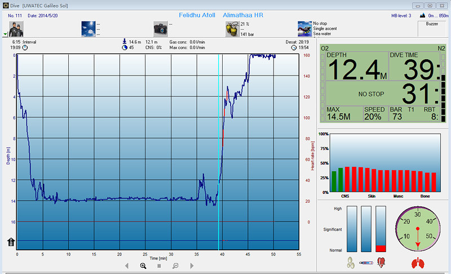The width and height of the screenshot is (451, 274).
Task: Click the NO STOP 31 readout
Action: click(383, 93)
